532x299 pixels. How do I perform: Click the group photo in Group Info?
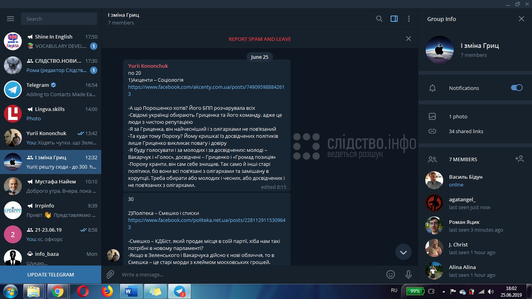coord(440,50)
